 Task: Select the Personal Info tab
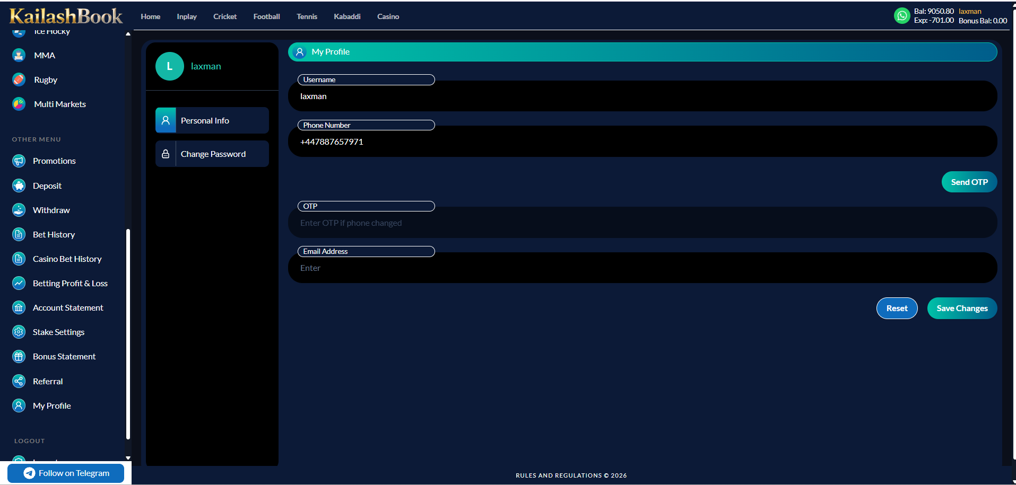click(x=212, y=120)
